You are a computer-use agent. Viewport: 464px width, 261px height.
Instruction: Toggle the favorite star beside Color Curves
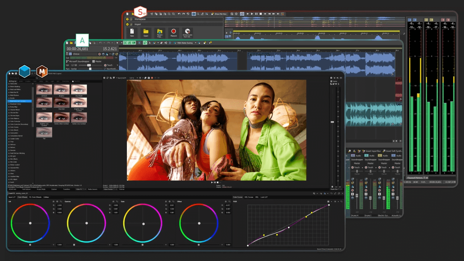[9, 127]
